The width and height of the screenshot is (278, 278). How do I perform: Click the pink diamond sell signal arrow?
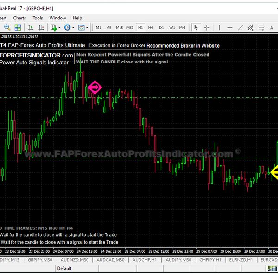click(x=95, y=87)
